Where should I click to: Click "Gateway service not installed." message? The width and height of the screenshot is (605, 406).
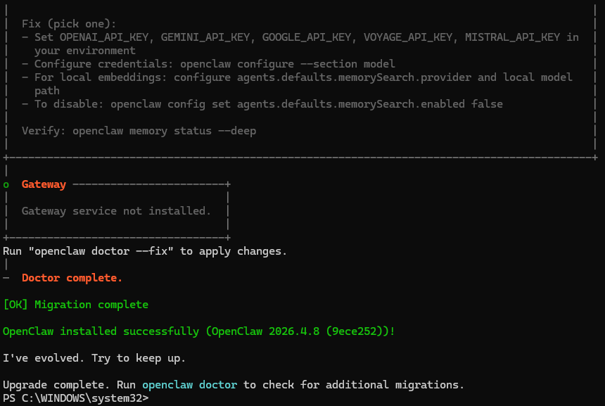[116, 211]
